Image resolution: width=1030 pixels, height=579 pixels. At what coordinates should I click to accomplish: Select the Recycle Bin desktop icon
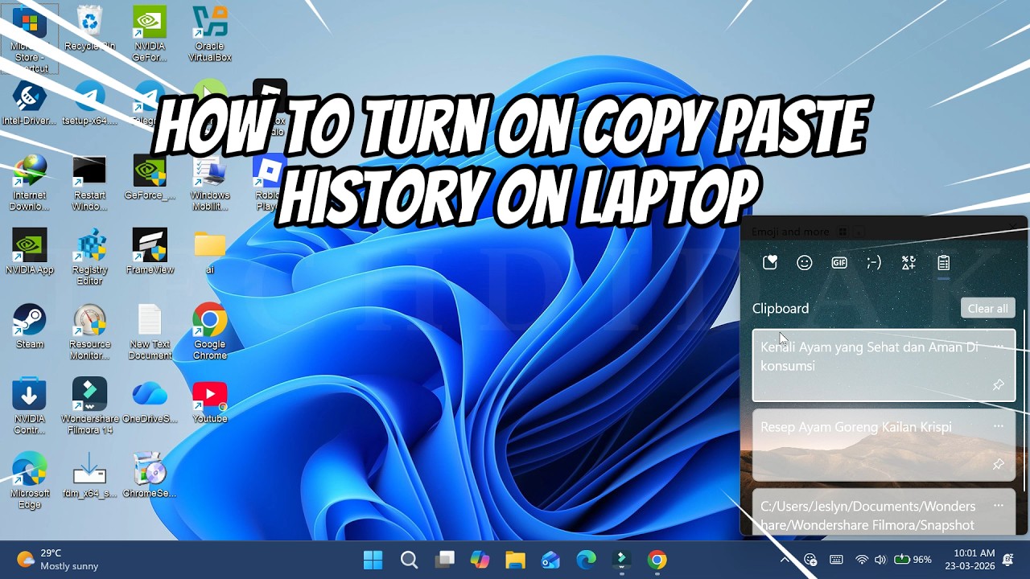[x=89, y=29]
